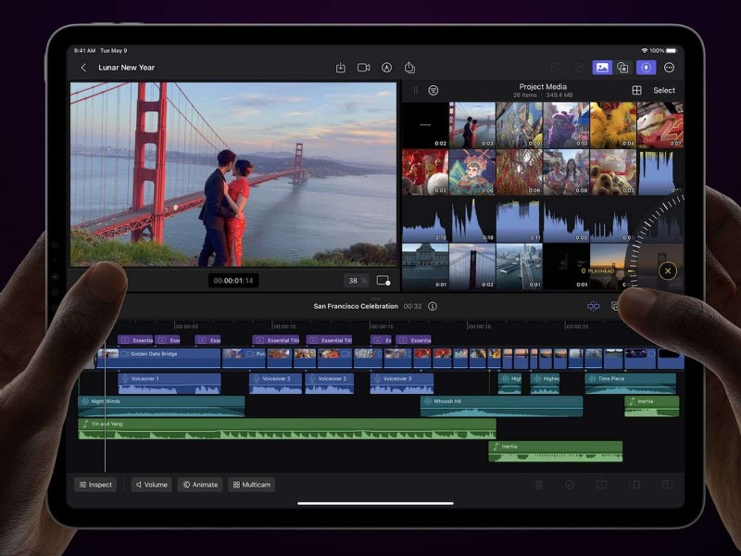Scrub using the jog wheel dial

coord(661,232)
